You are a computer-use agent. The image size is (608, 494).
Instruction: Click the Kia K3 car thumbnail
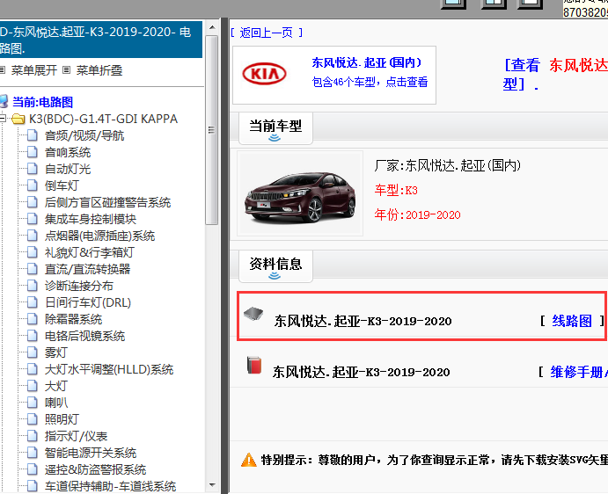coord(300,193)
